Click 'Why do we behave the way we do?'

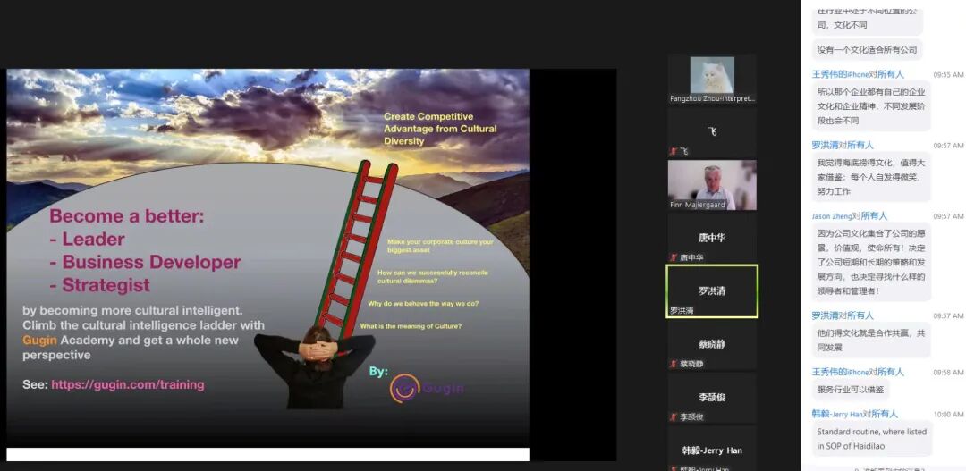coord(423,304)
